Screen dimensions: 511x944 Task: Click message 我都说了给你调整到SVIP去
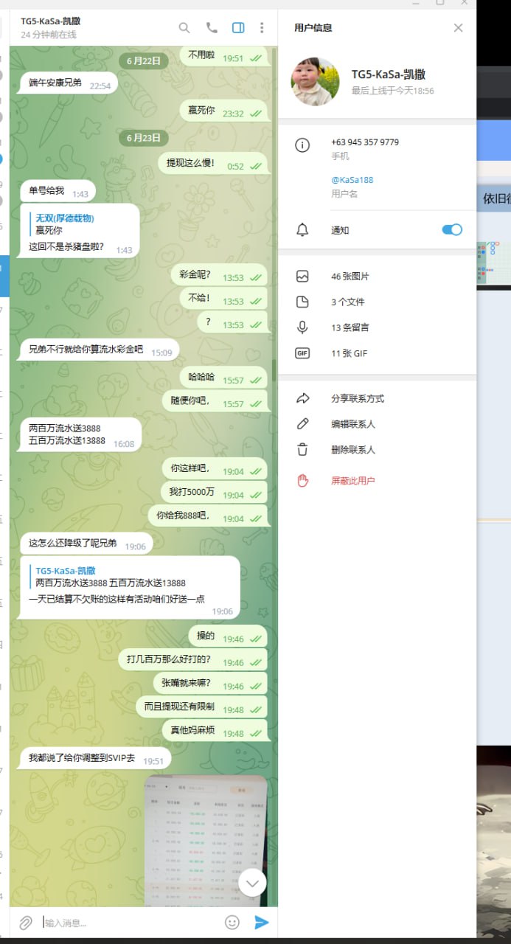[x=95, y=759]
